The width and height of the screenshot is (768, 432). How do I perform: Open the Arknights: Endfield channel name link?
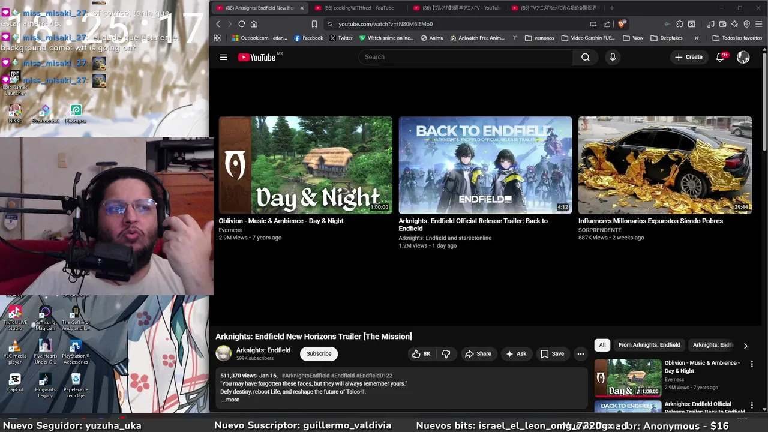(x=263, y=350)
